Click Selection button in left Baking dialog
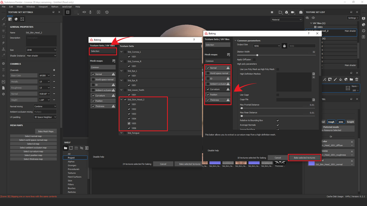 pos(103,51)
